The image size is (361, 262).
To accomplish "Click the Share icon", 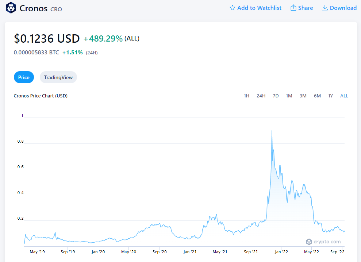I will [x=293, y=8].
